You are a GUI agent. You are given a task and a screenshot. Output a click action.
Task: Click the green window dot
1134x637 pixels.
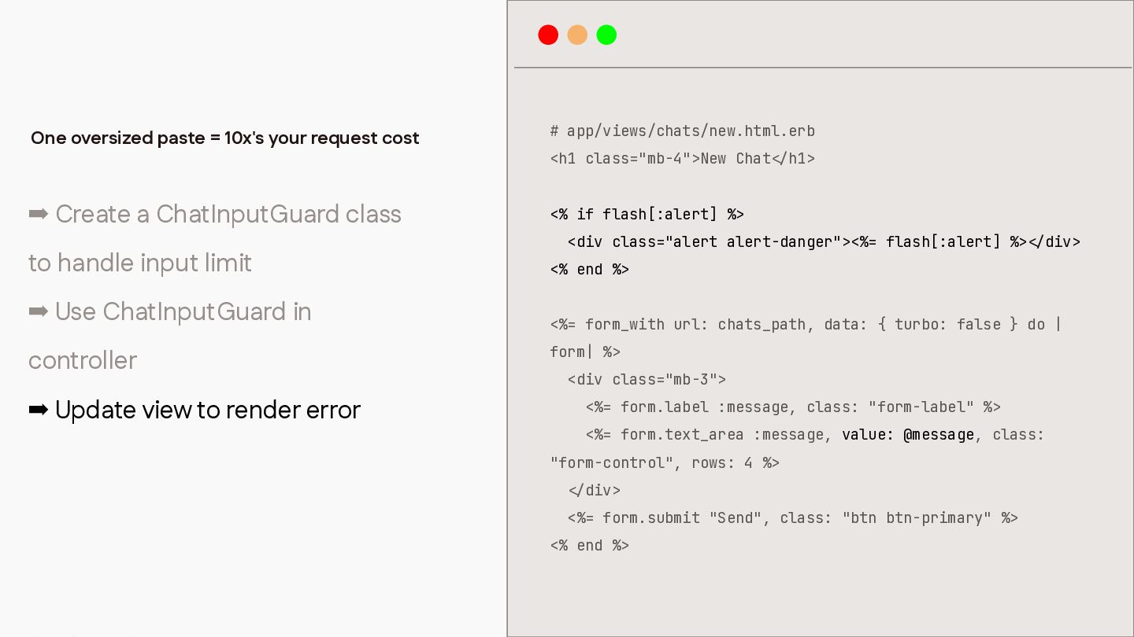(606, 35)
